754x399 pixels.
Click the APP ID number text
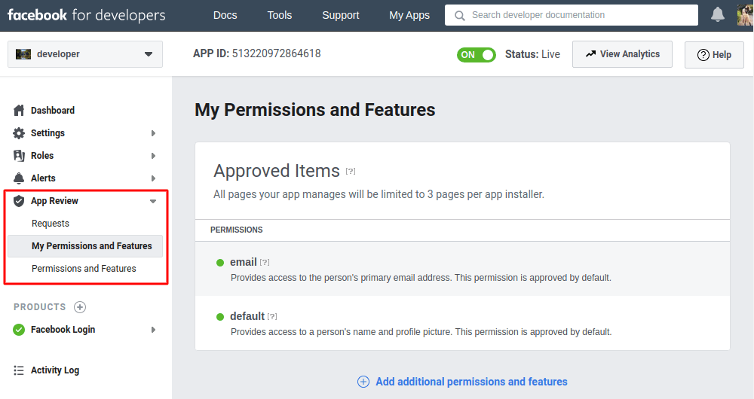click(277, 53)
